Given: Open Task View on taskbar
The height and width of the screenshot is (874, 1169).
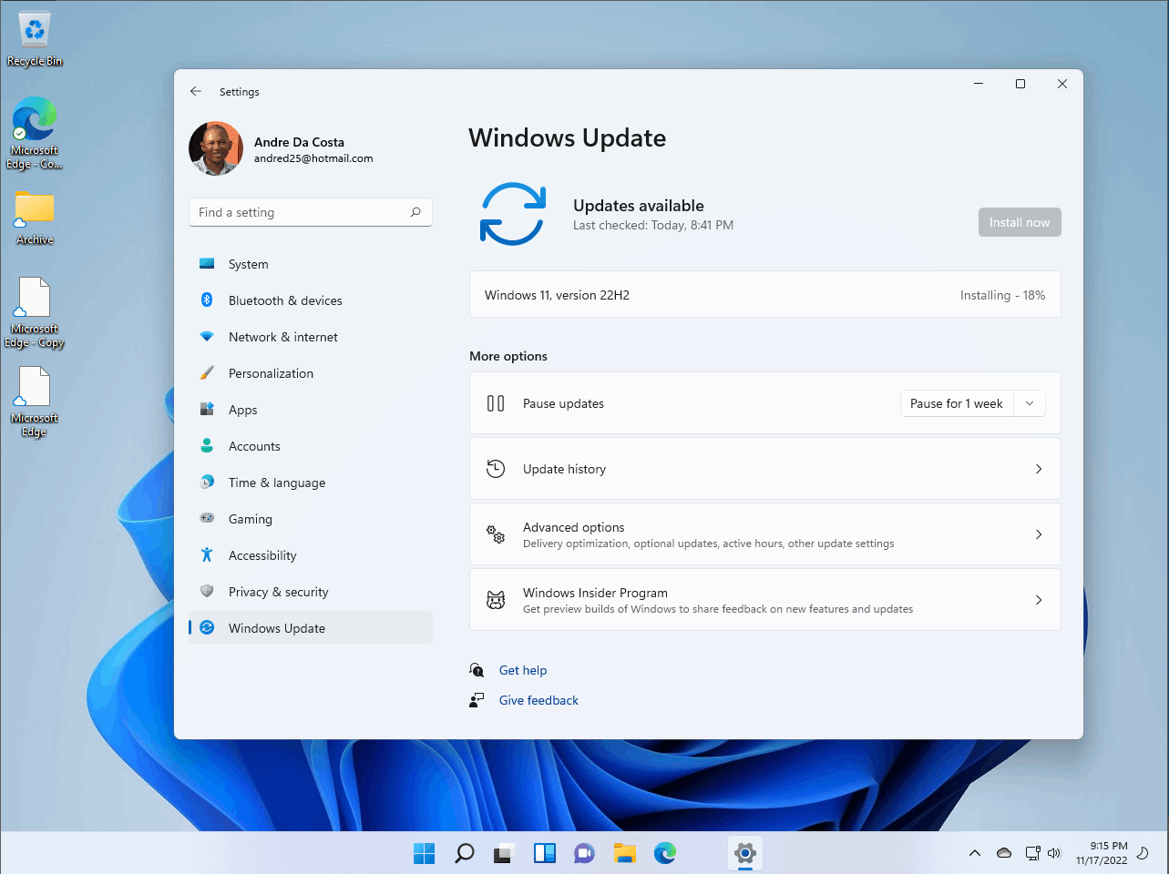Looking at the screenshot, I should pyautogui.click(x=504, y=853).
